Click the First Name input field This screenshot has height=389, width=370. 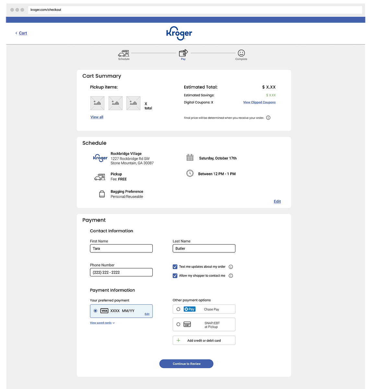(121, 248)
